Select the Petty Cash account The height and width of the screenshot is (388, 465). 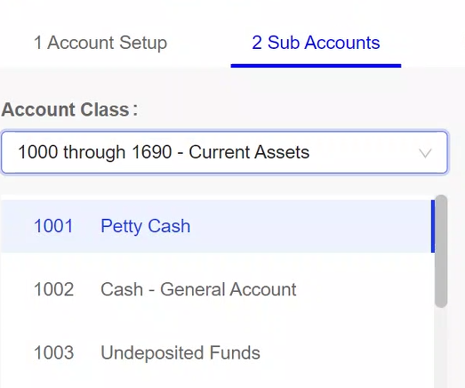(x=217, y=226)
